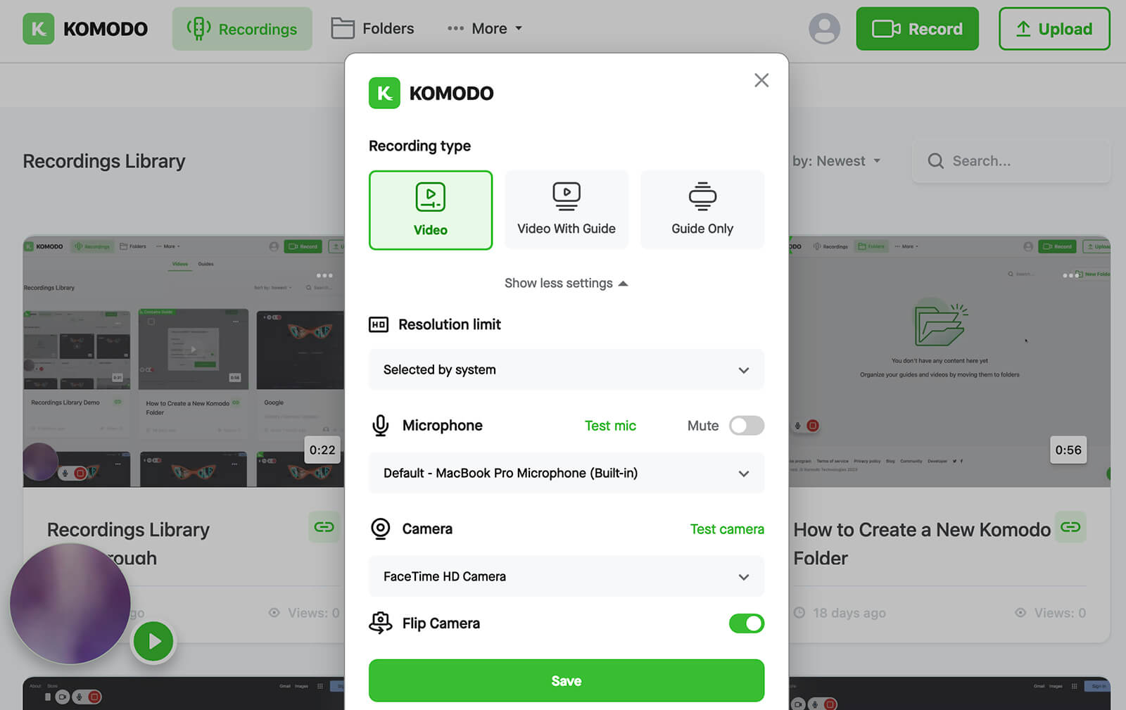
Task: Click the Video With Guide icon
Action: pos(567,196)
